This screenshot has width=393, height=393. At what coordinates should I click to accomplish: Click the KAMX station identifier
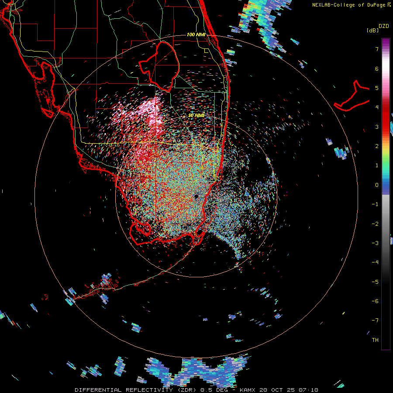click(248, 390)
